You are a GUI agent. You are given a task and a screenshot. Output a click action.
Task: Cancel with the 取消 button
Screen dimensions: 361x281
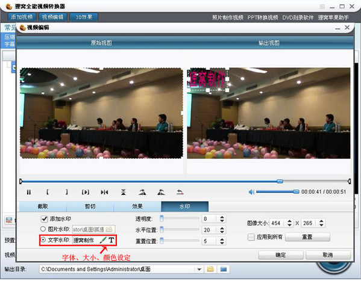pyautogui.click(x=328, y=255)
